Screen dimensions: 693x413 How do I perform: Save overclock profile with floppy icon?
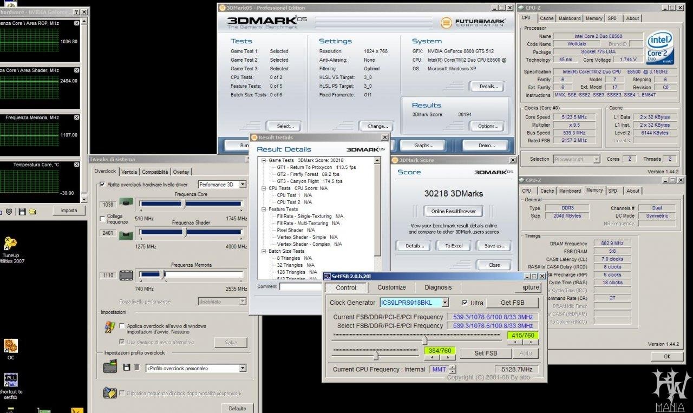(126, 368)
